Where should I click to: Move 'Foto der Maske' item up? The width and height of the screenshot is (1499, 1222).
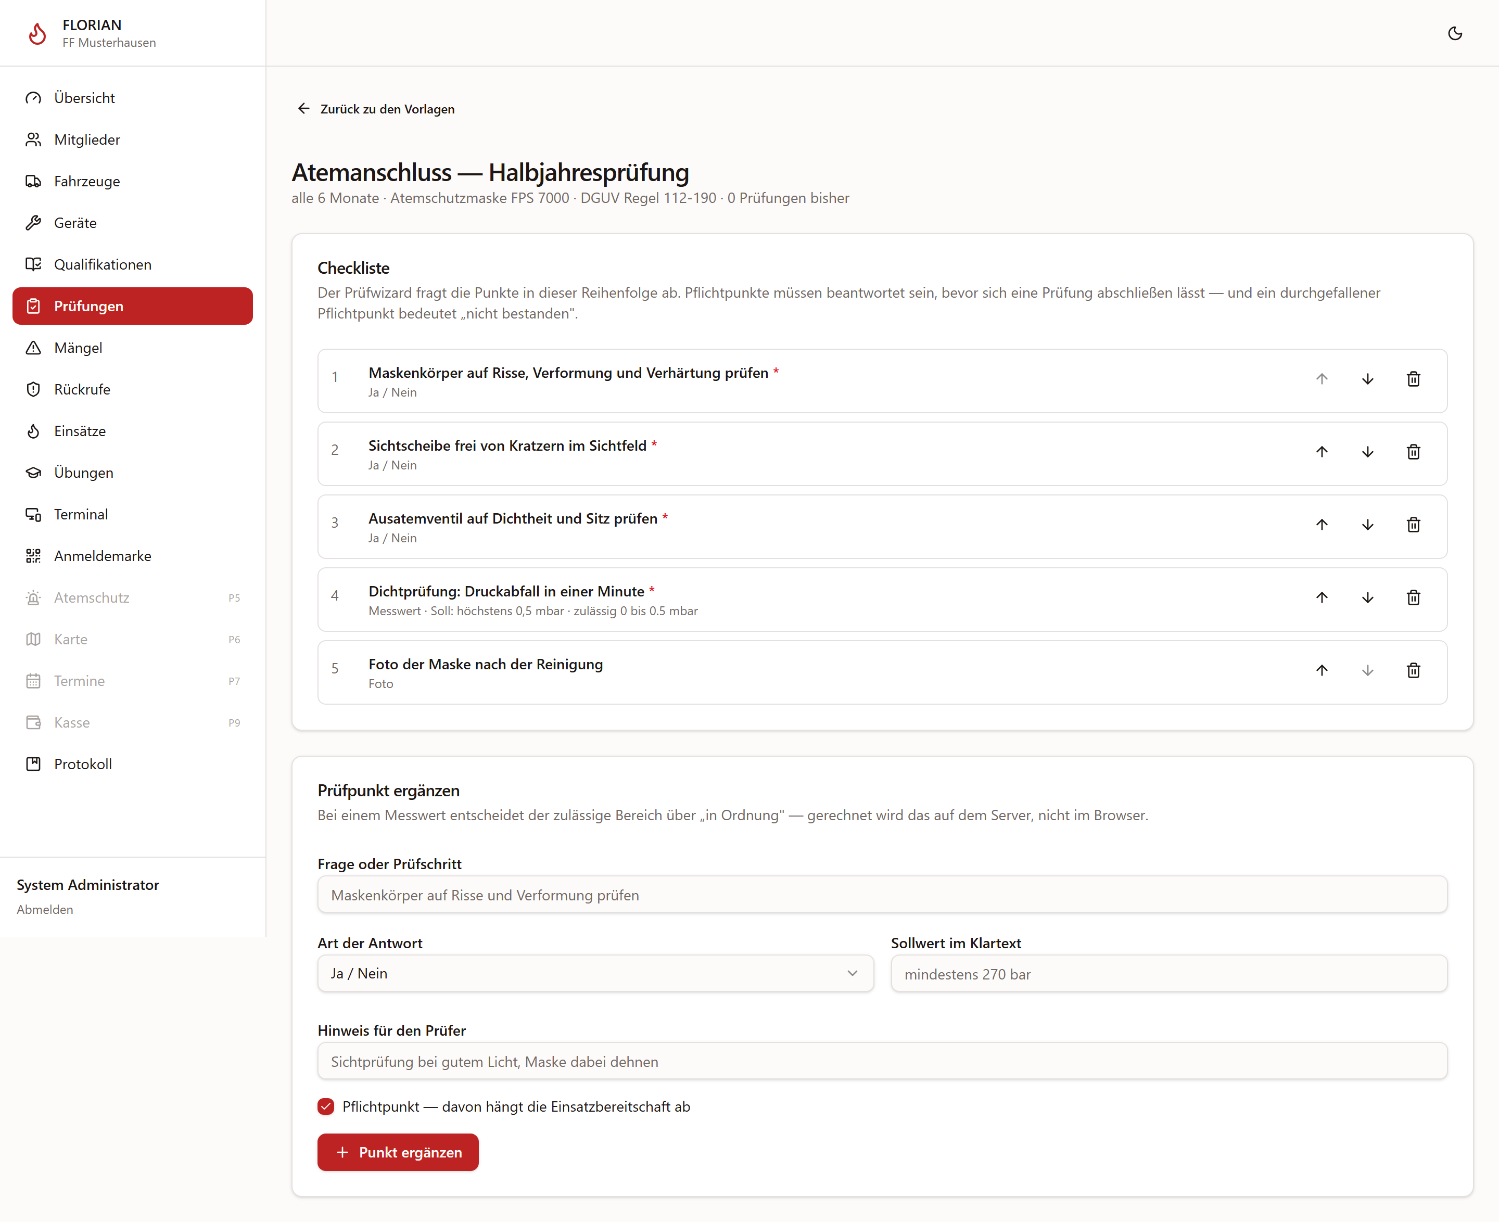click(x=1322, y=671)
